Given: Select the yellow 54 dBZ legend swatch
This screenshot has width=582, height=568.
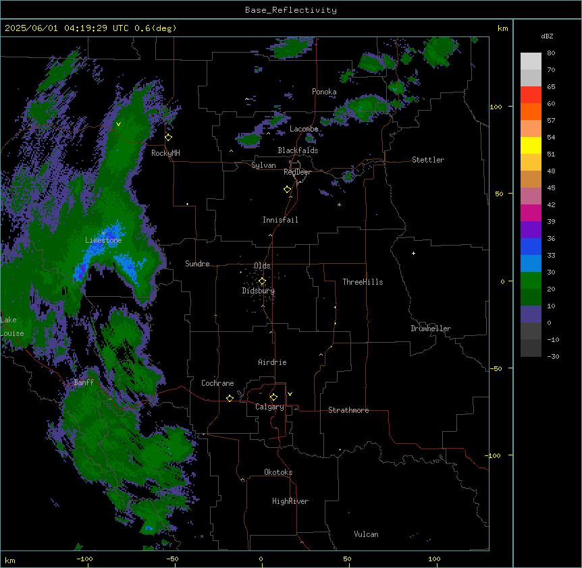Looking at the screenshot, I should click(x=531, y=145).
